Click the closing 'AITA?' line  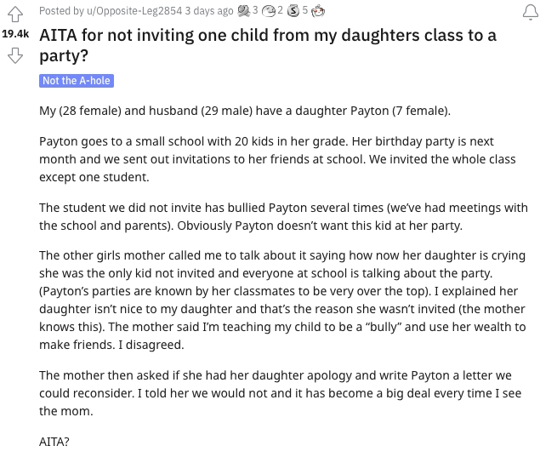tap(56, 443)
